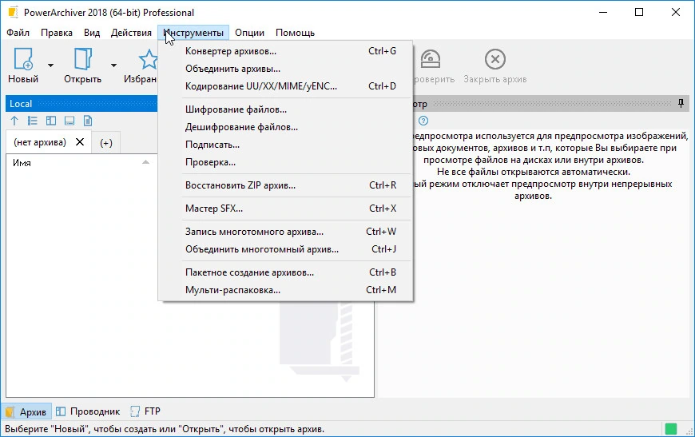Close the (нет архива) tab with X
This screenshot has width=695, height=437.
pyautogui.click(x=80, y=142)
